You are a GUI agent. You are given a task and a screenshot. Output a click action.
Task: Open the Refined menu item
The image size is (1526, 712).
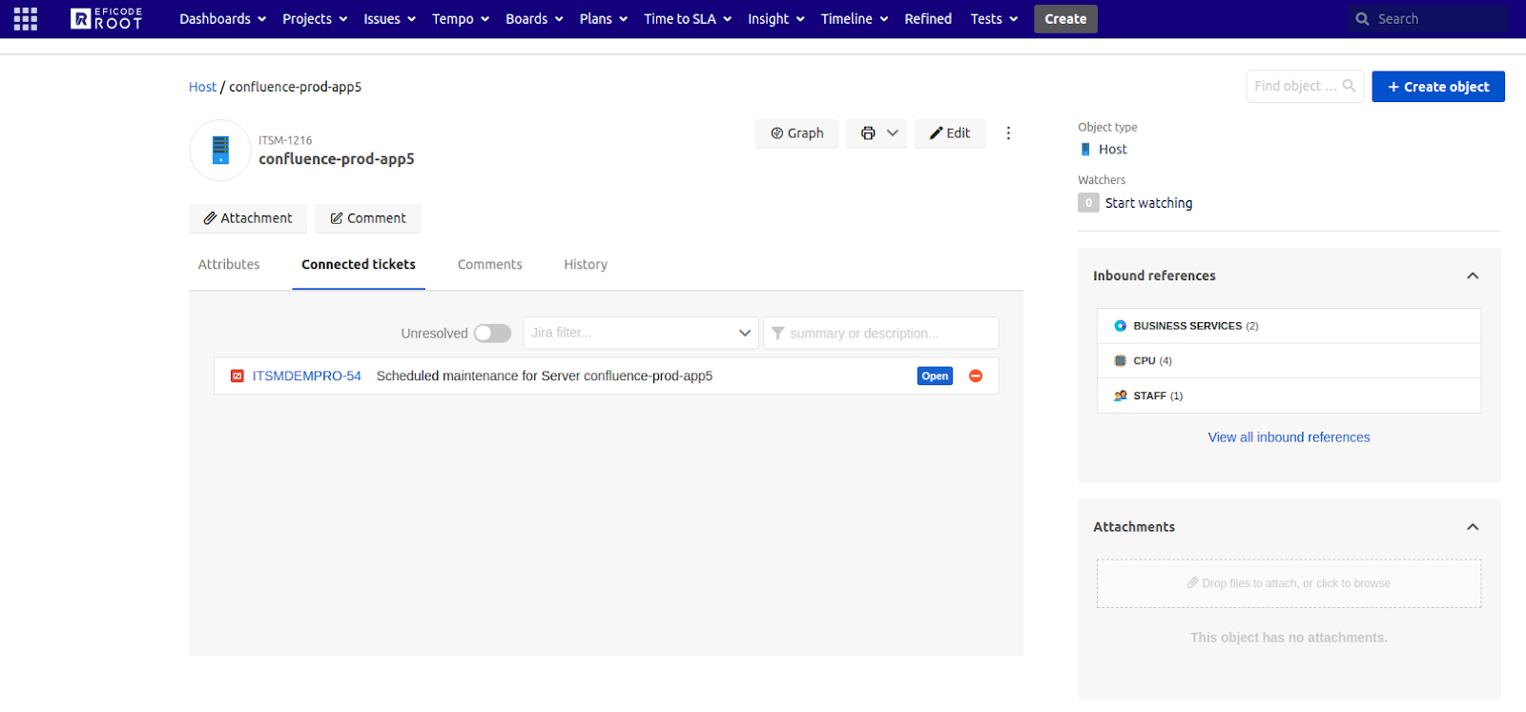[928, 19]
